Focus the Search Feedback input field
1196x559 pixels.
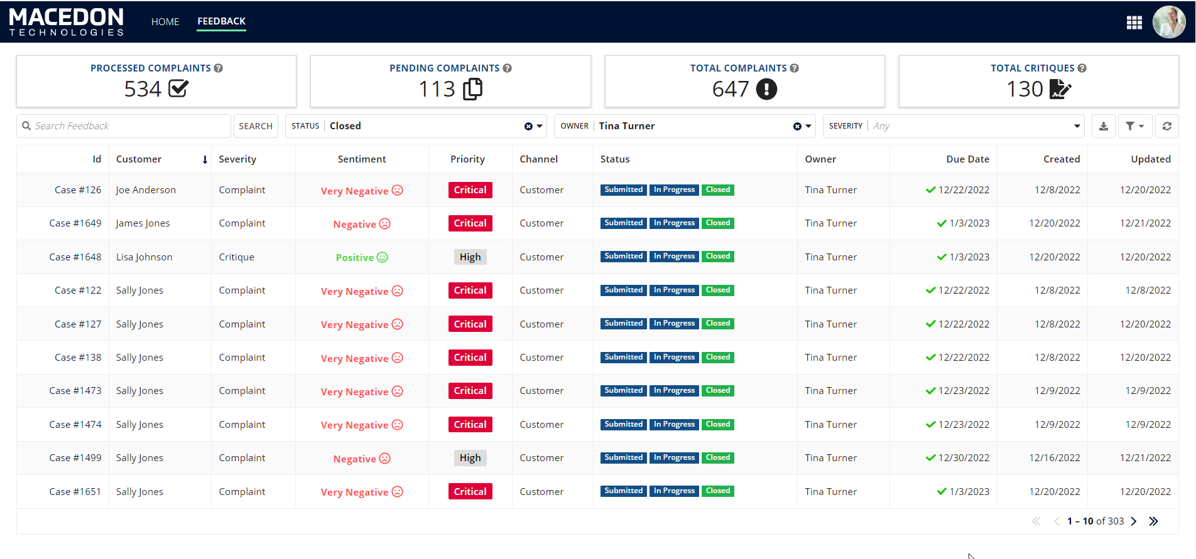click(x=129, y=126)
